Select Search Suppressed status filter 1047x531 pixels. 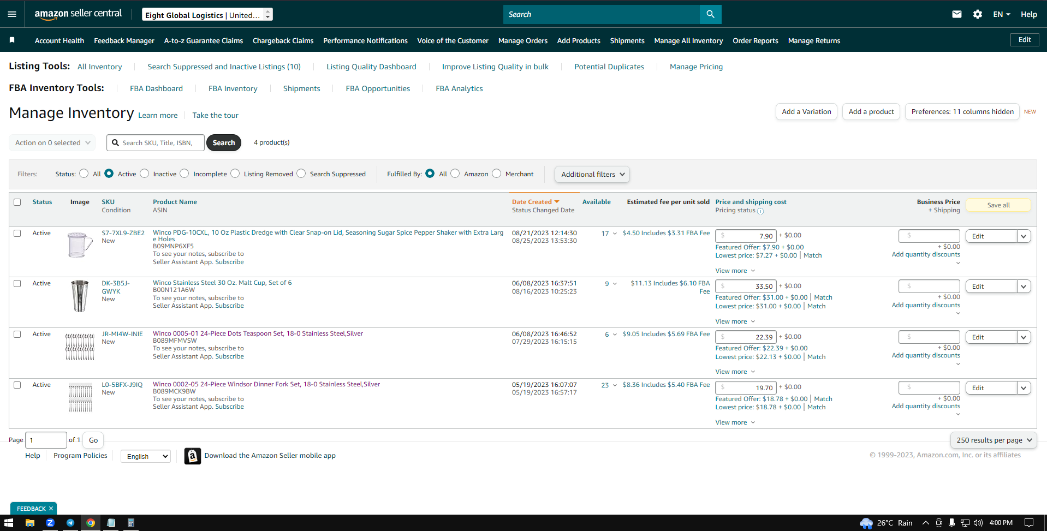pos(301,174)
